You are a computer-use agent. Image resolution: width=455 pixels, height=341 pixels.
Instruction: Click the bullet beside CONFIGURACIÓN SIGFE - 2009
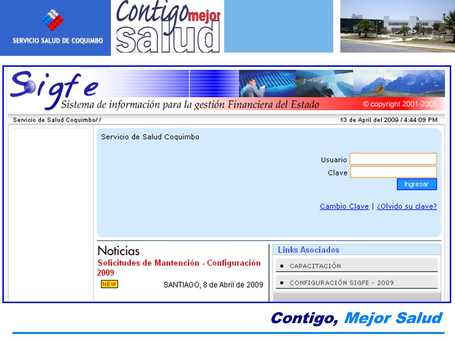pyautogui.click(x=282, y=283)
